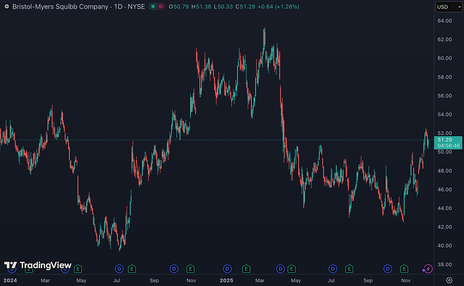
Task: Click the current price label 51.29
Action: pos(445,140)
